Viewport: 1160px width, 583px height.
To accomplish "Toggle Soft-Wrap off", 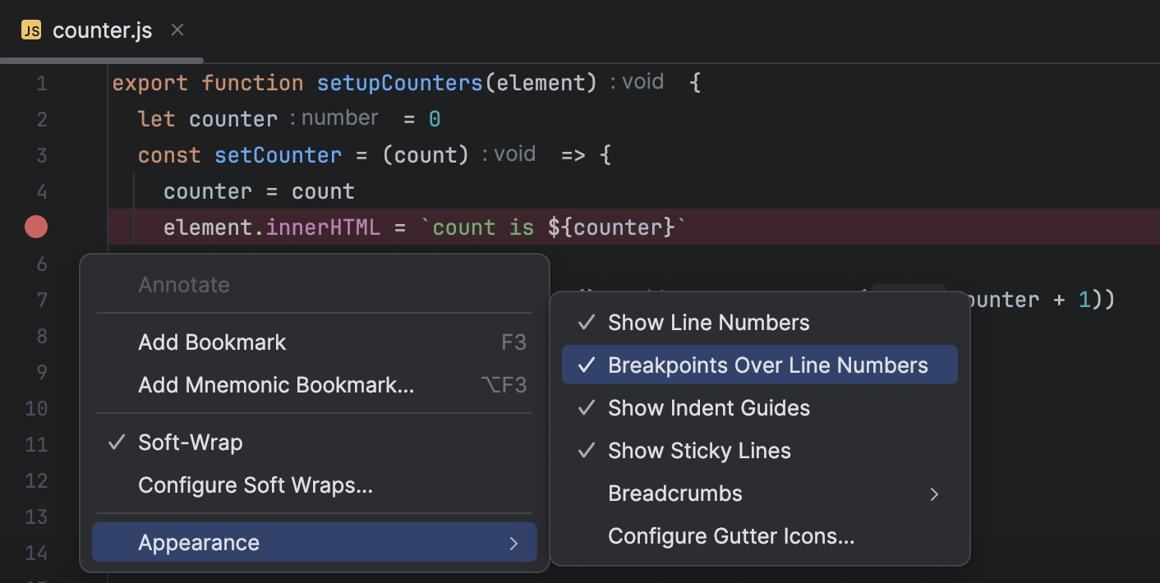I will [x=191, y=442].
